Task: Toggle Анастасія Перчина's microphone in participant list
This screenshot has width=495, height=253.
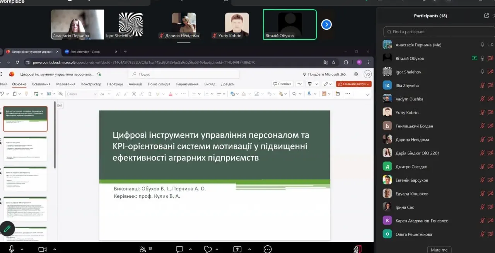Action: coord(482,45)
